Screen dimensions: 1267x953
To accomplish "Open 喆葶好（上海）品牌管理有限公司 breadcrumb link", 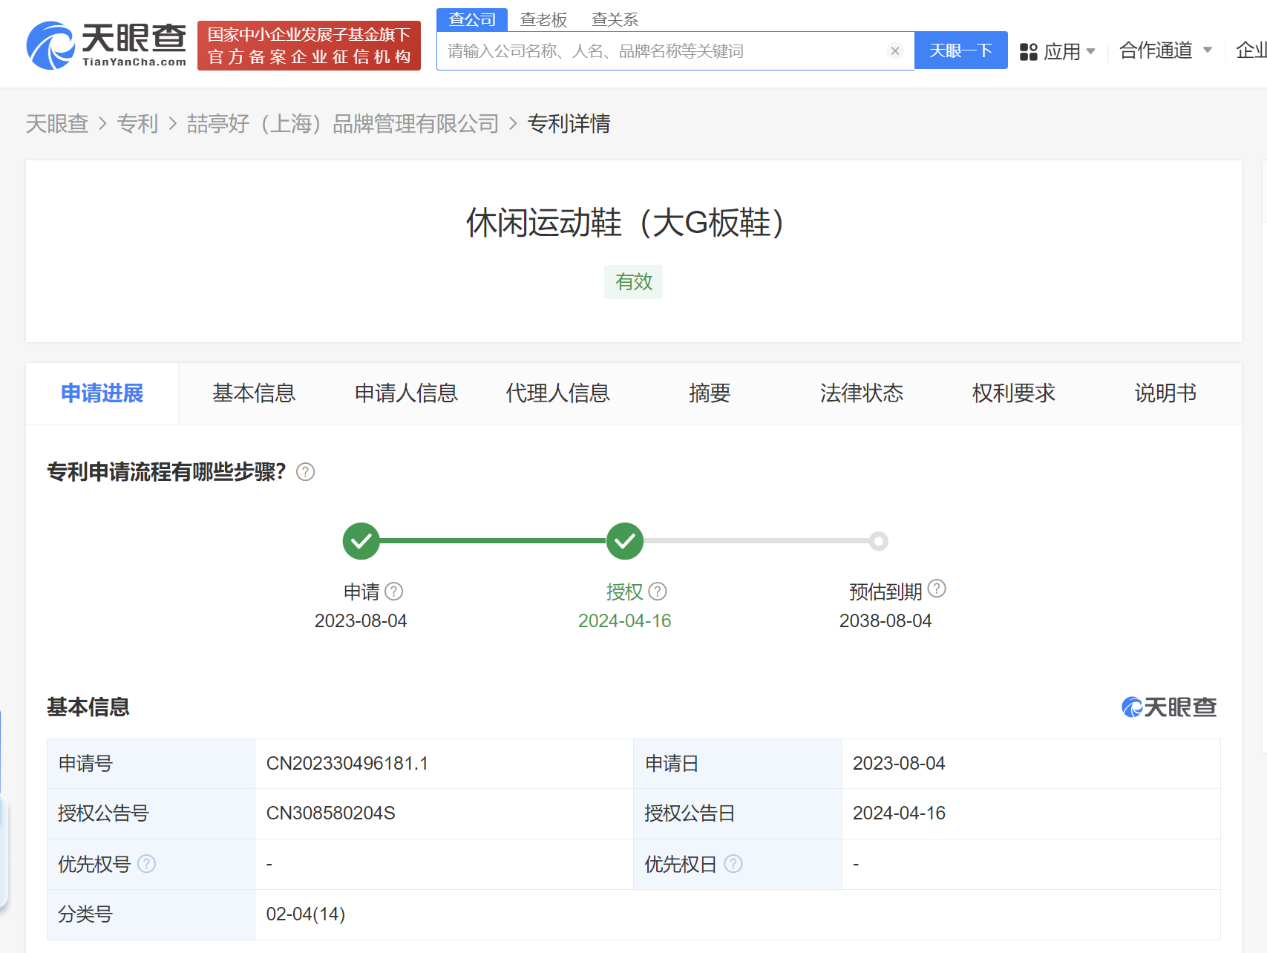I will click(x=342, y=124).
